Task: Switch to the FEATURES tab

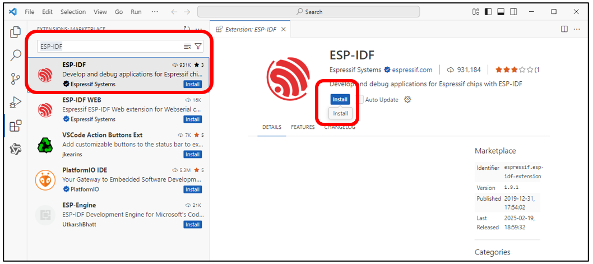Action: tap(303, 127)
